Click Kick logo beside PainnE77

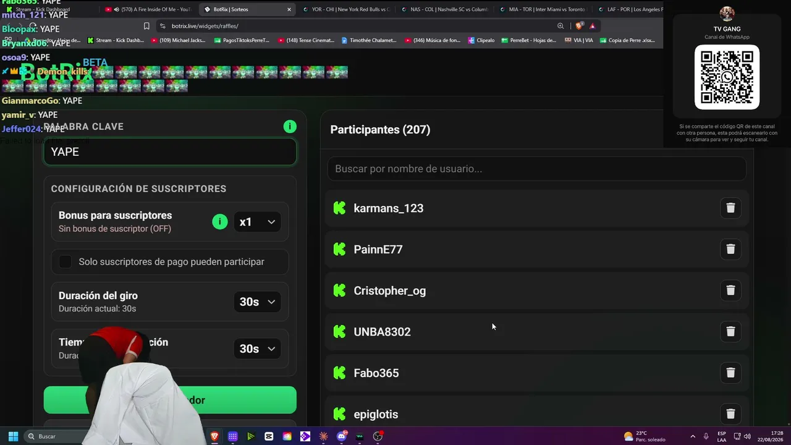click(339, 249)
